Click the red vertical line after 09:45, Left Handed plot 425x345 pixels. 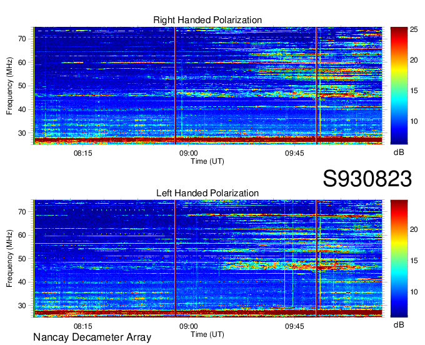coord(316,258)
